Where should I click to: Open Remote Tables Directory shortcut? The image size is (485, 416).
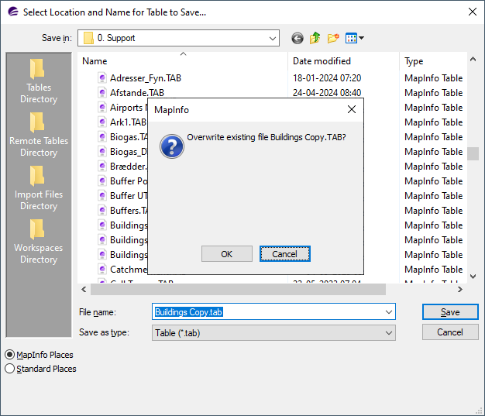coord(39,135)
